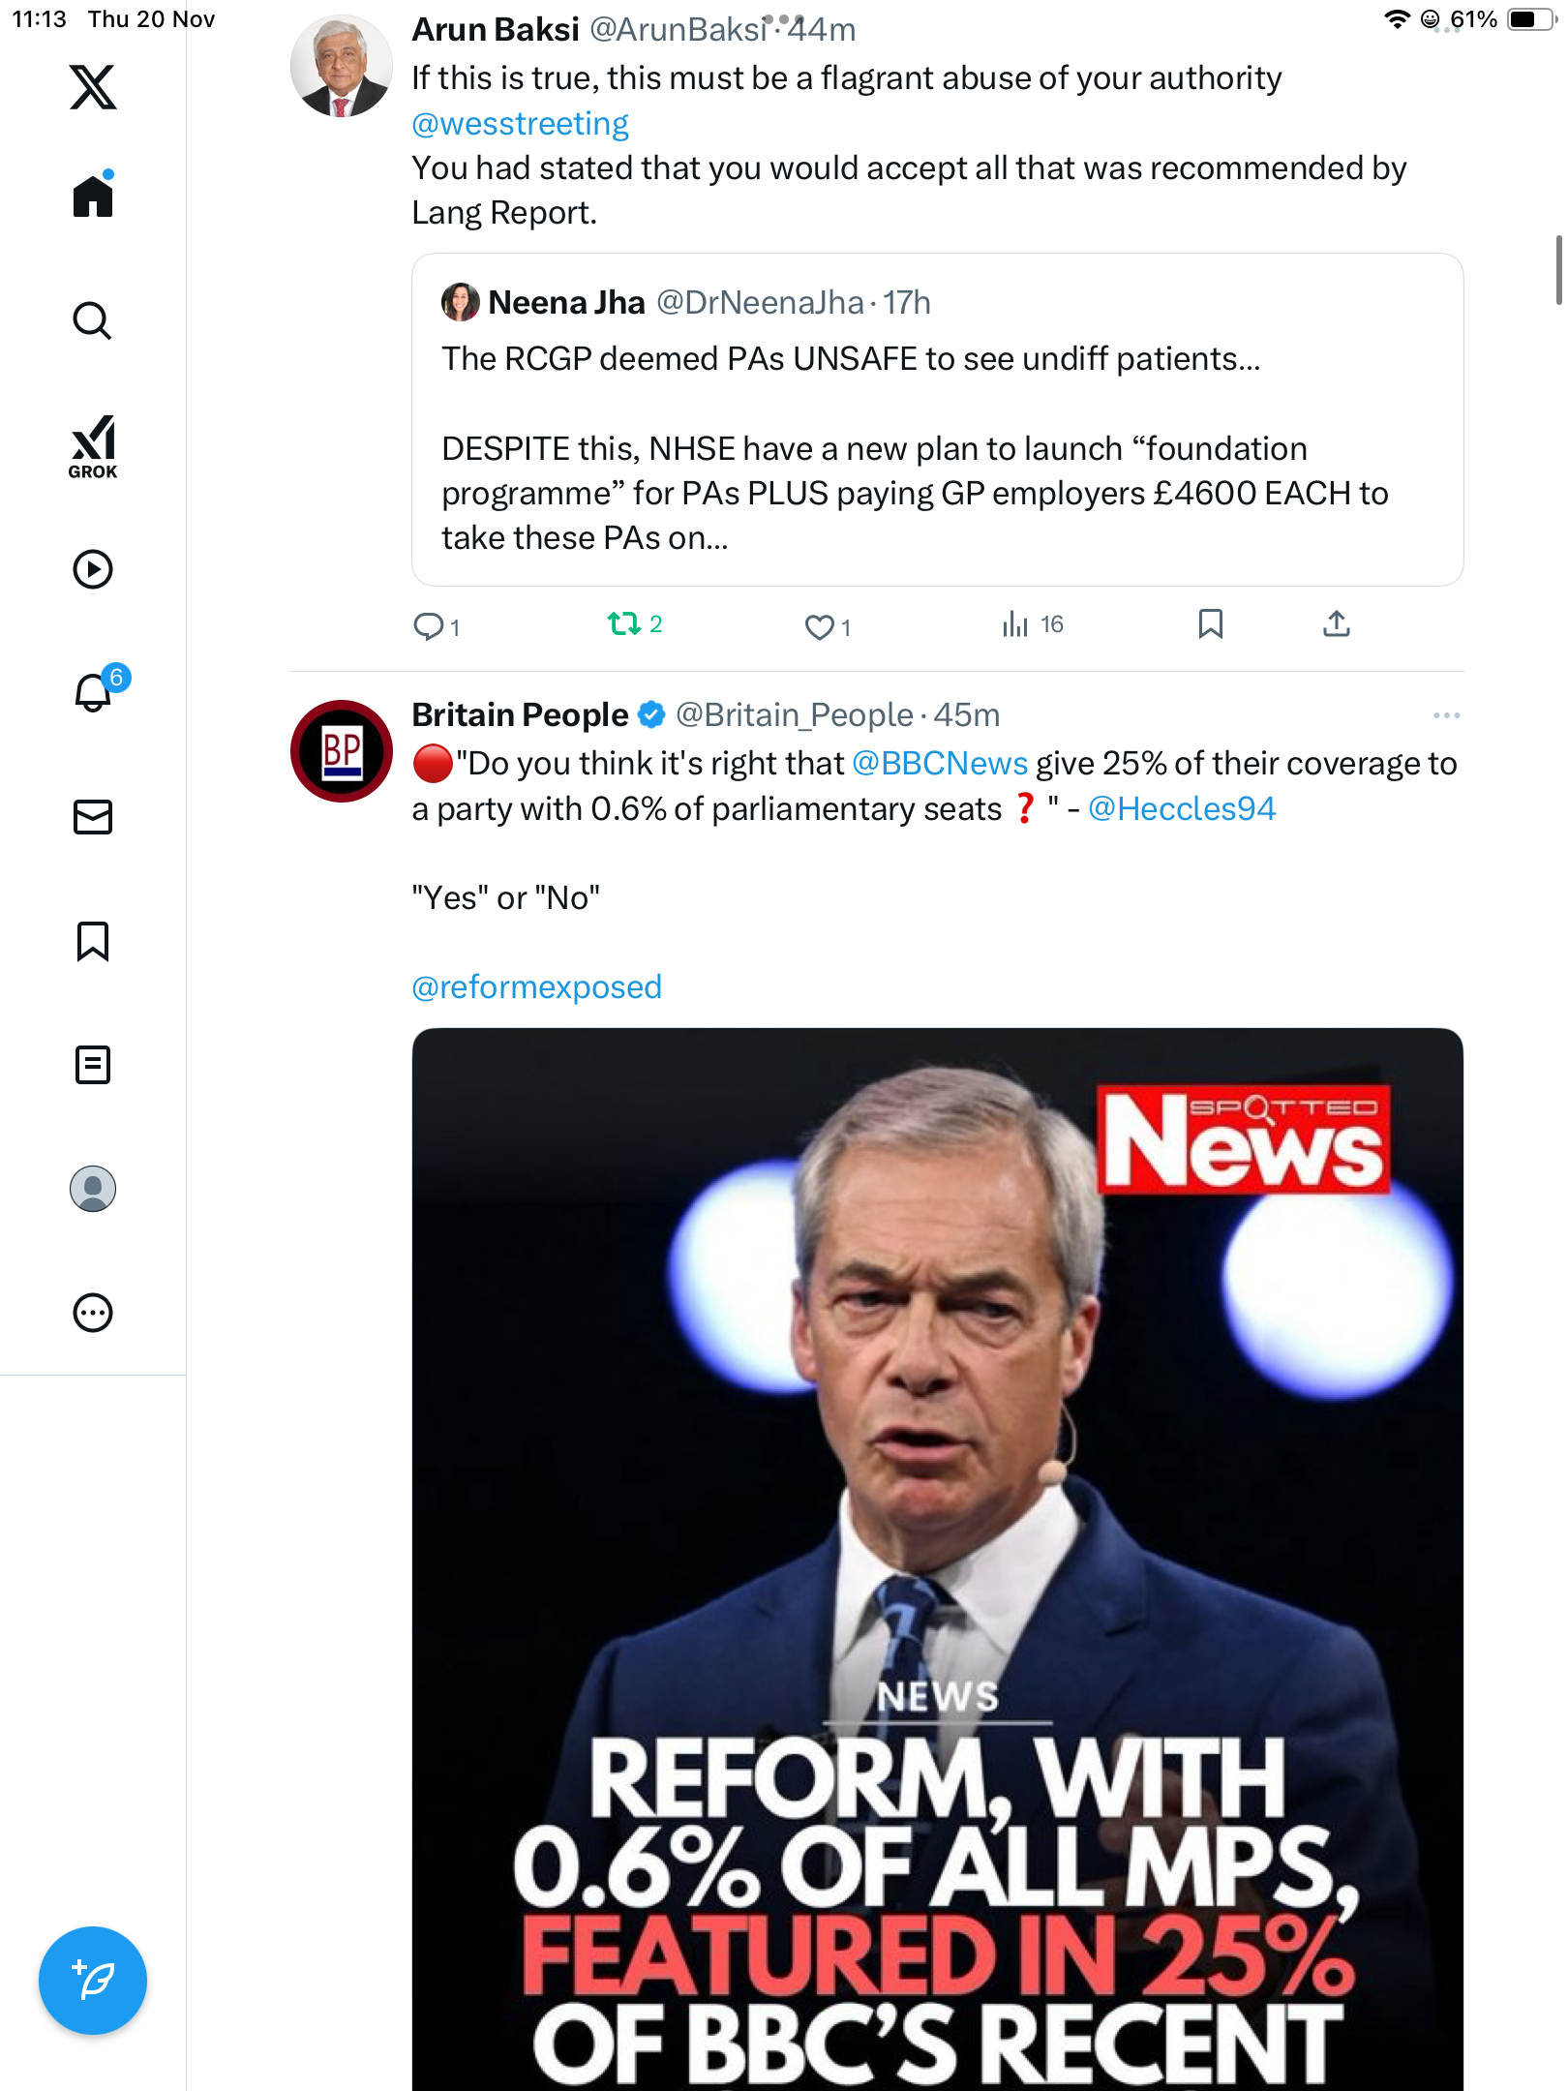1568x2091 pixels.
Task: Open the Lists icon in sidebar
Action: pyautogui.click(x=93, y=1065)
